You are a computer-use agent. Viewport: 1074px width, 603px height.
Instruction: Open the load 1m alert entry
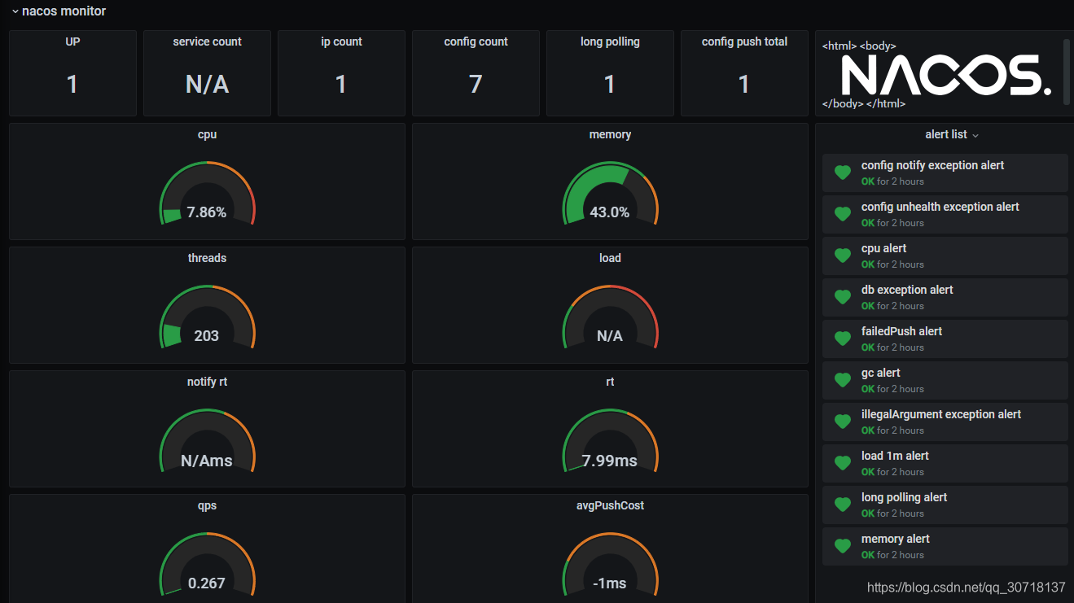click(x=945, y=463)
